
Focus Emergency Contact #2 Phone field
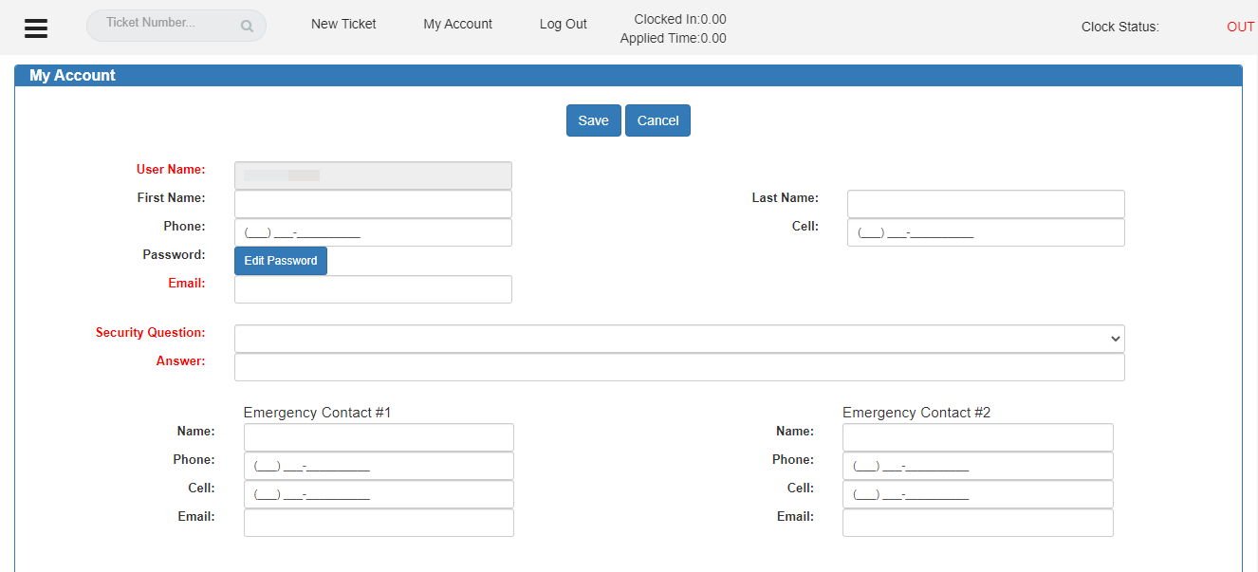(978, 466)
